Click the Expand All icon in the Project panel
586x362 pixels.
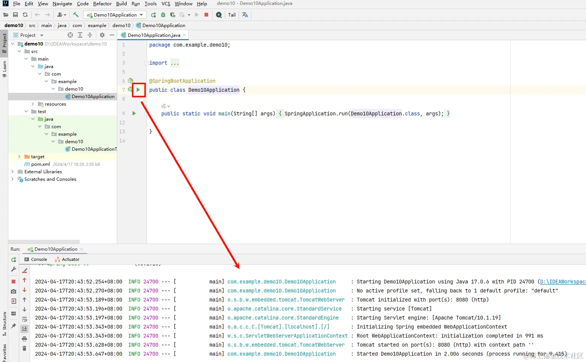pos(80,35)
